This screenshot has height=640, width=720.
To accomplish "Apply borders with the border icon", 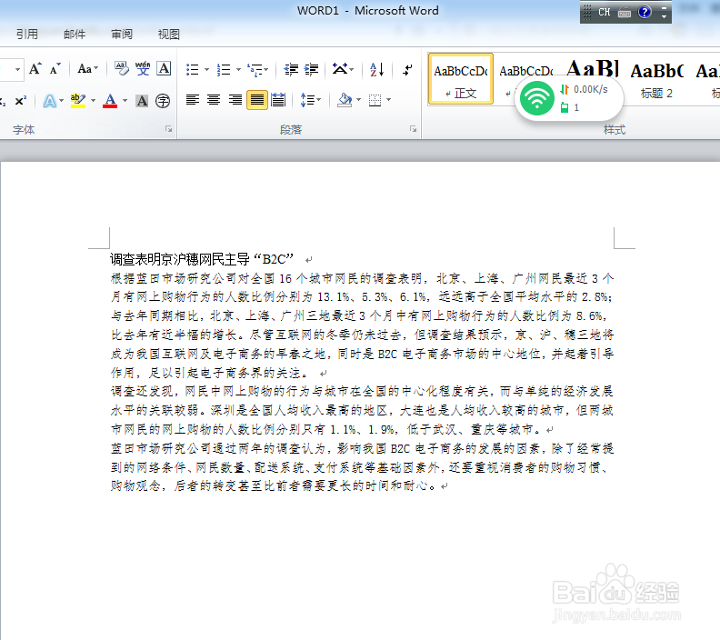I will coord(375,100).
